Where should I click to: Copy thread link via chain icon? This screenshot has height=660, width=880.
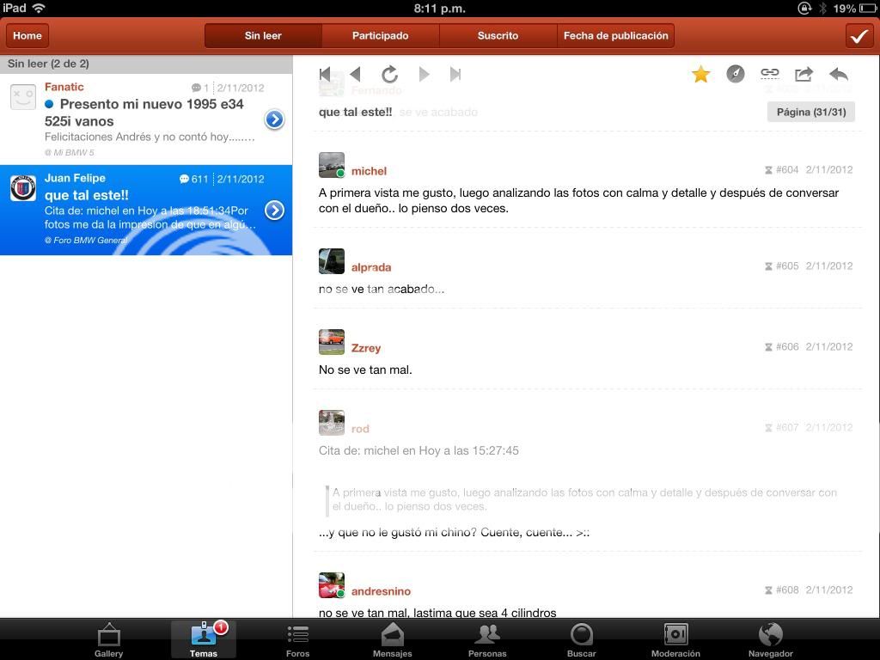[769, 75]
